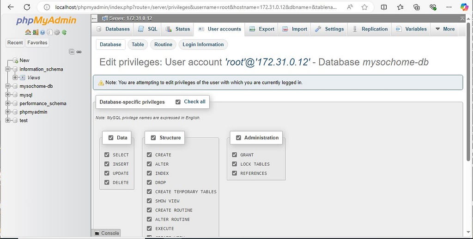Uncheck the REFERENCES privilege
473x239 pixels.
click(x=234, y=173)
